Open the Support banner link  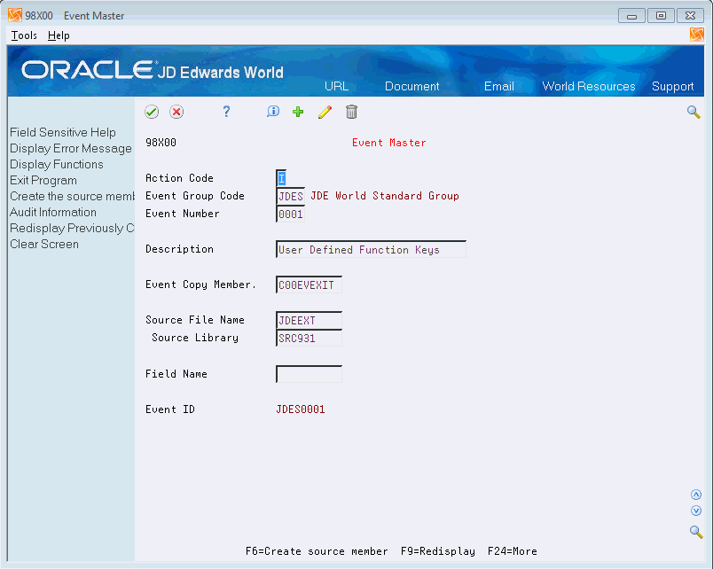point(672,86)
